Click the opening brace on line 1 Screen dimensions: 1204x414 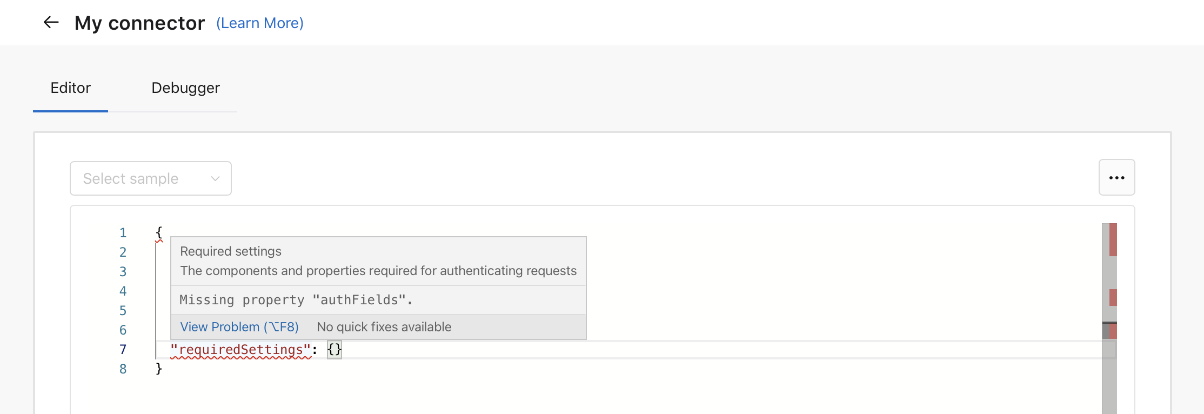[x=158, y=231]
